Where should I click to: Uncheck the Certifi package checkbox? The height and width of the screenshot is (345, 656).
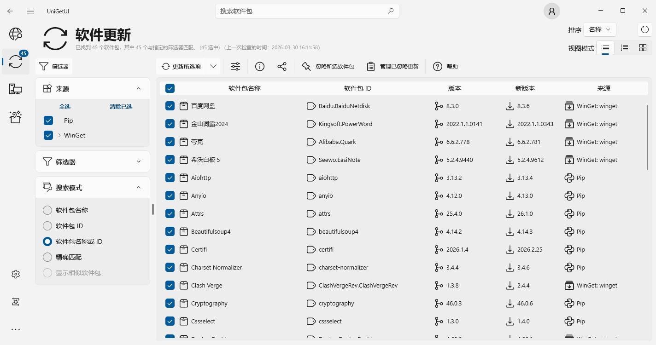pos(170,250)
